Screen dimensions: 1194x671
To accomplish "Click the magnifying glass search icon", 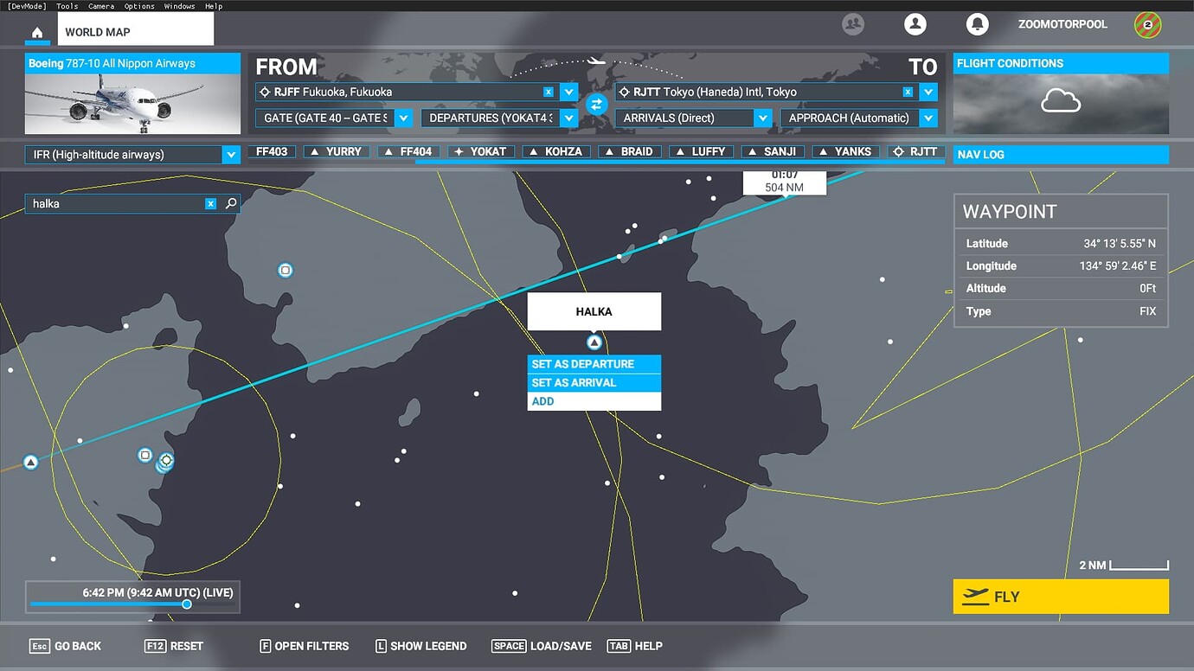I will pos(230,203).
